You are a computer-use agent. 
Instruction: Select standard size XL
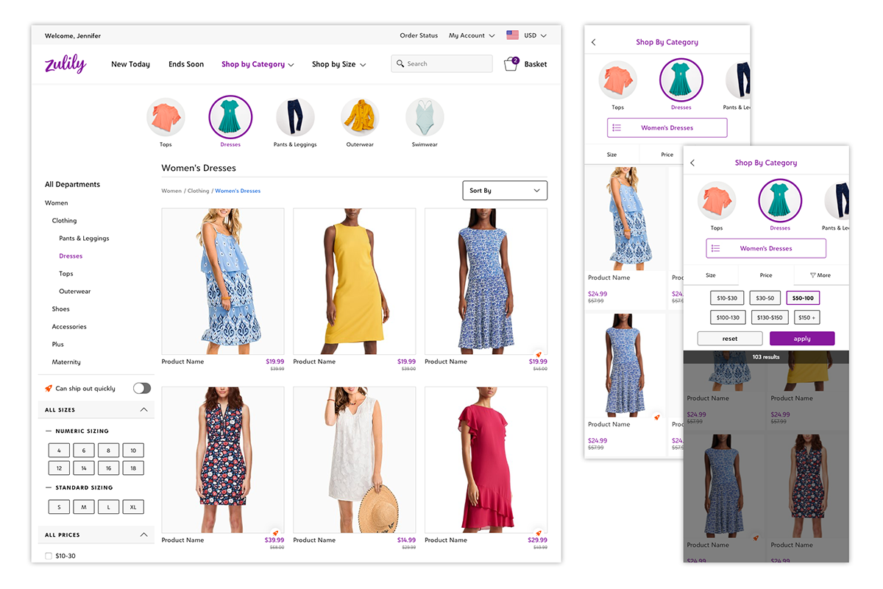pos(133,507)
